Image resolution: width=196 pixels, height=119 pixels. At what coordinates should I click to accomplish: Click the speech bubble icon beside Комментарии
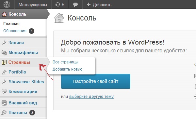pyautogui.click(x=4, y=91)
